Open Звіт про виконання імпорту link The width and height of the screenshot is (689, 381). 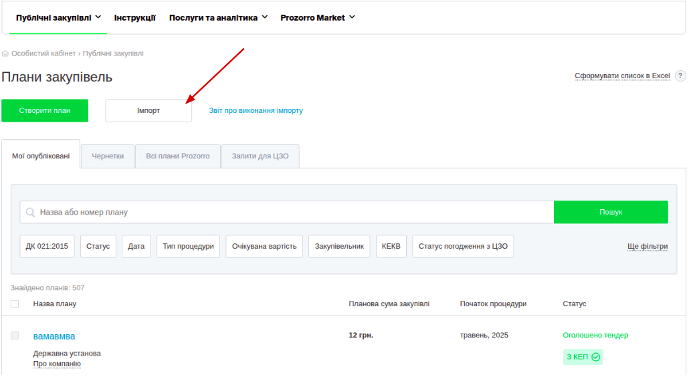(256, 111)
